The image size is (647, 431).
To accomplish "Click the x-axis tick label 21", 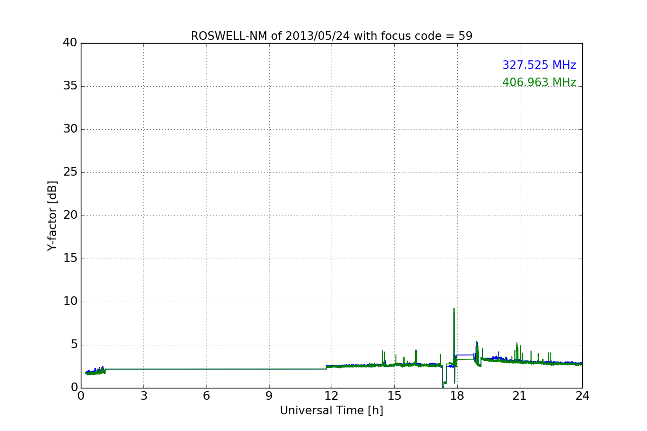I will 520,396.
